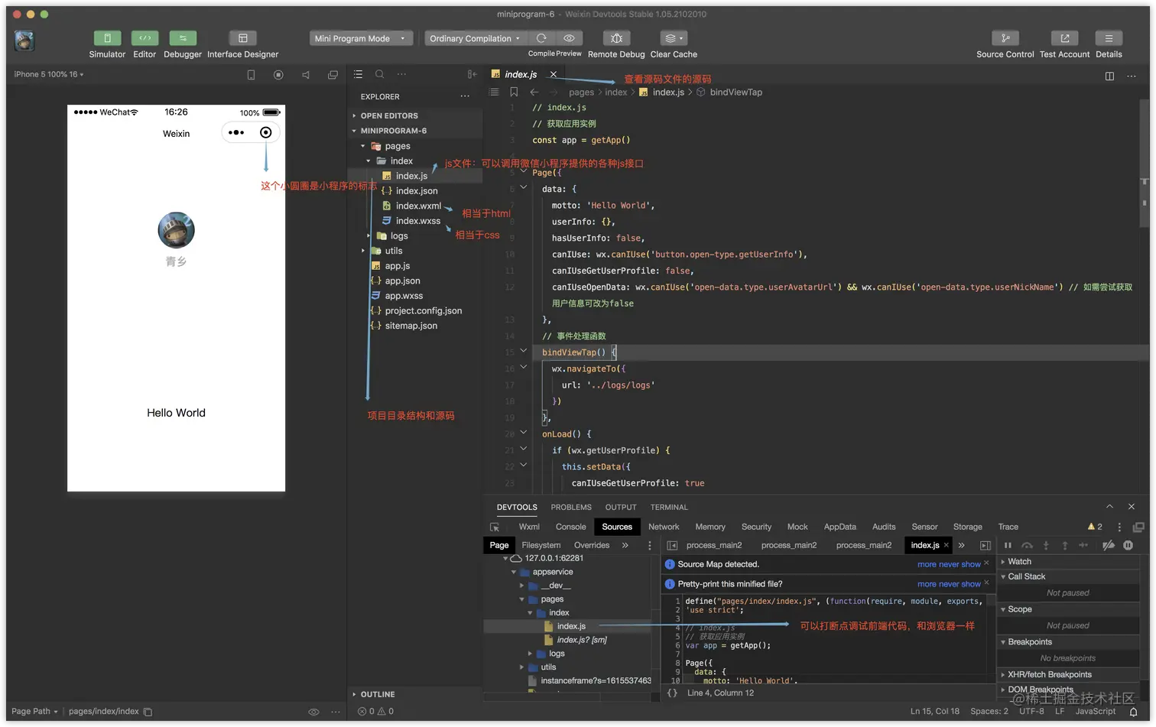
Task: Open the Interface Designer
Action: pyautogui.click(x=242, y=38)
